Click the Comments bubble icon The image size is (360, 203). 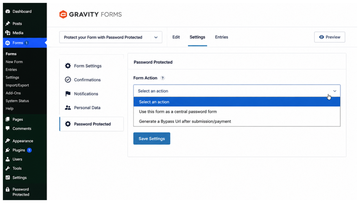coord(8,129)
